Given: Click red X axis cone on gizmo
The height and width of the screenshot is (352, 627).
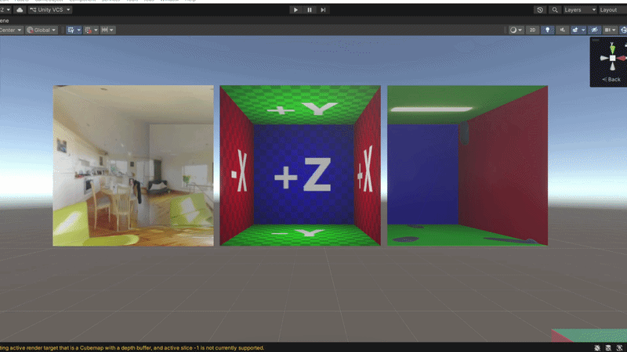Looking at the screenshot, I should point(622,58).
